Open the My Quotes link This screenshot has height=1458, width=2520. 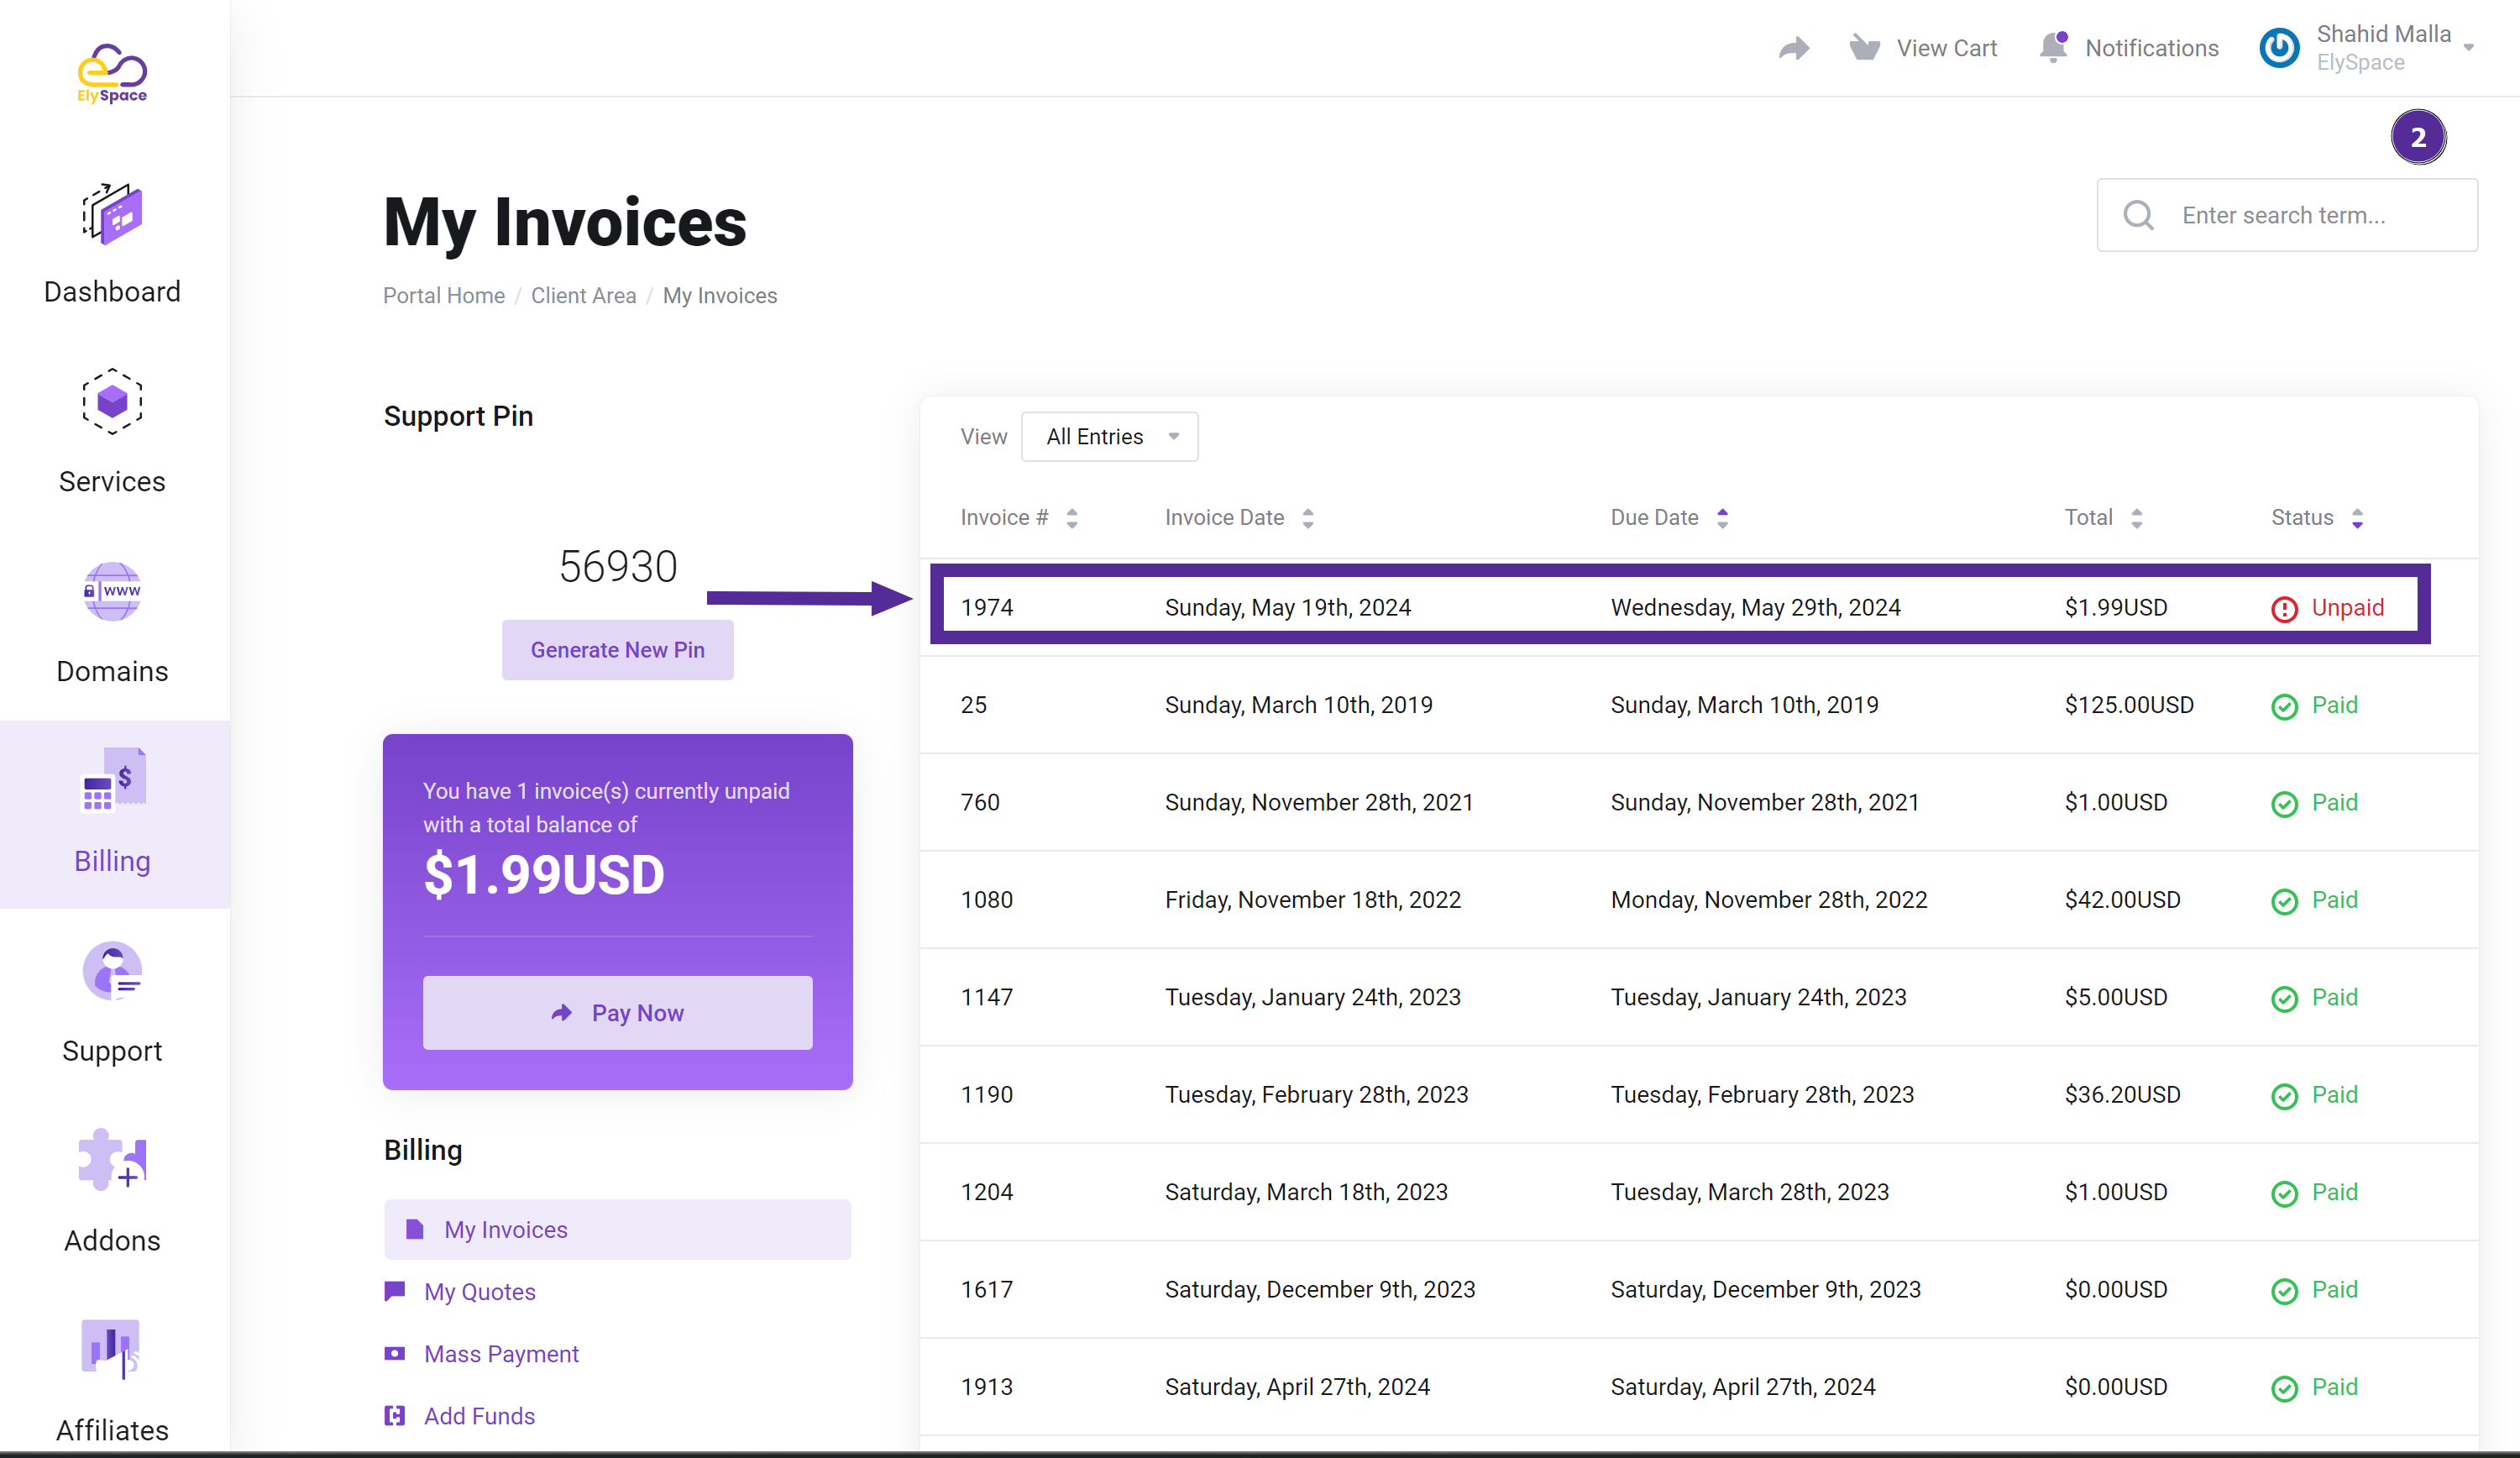click(480, 1292)
